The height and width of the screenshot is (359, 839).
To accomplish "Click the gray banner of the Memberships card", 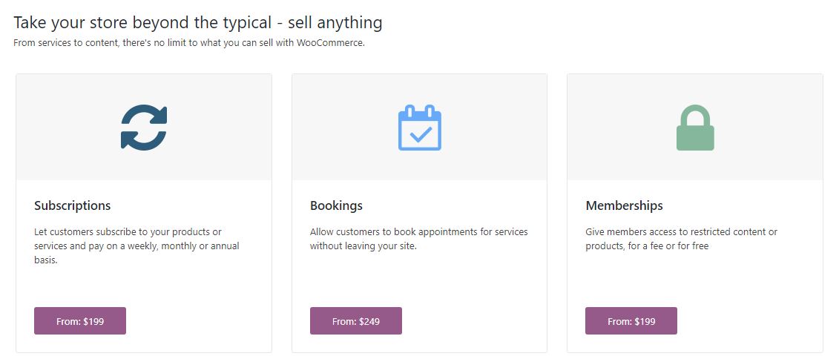I will tap(695, 128).
